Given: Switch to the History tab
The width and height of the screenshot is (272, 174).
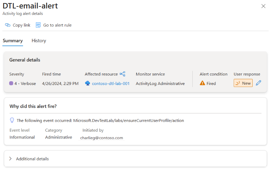Looking at the screenshot, I should click(39, 41).
